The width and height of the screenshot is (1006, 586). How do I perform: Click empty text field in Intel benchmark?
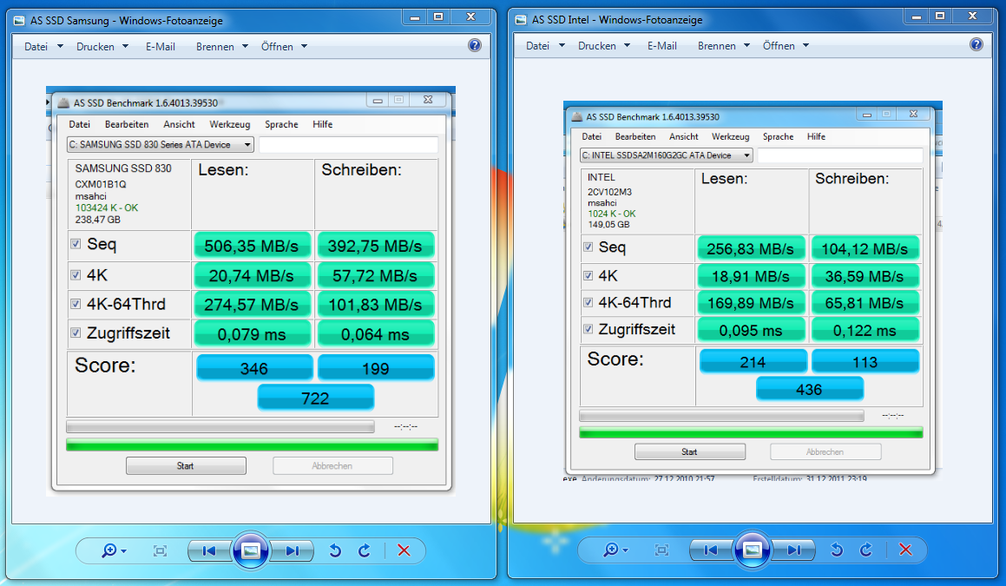click(x=840, y=155)
